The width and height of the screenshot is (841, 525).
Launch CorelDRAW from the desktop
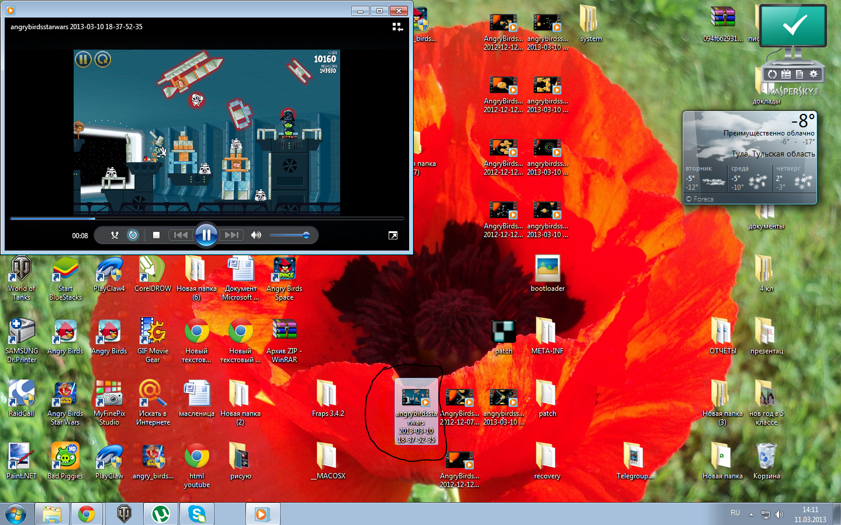coord(153,274)
